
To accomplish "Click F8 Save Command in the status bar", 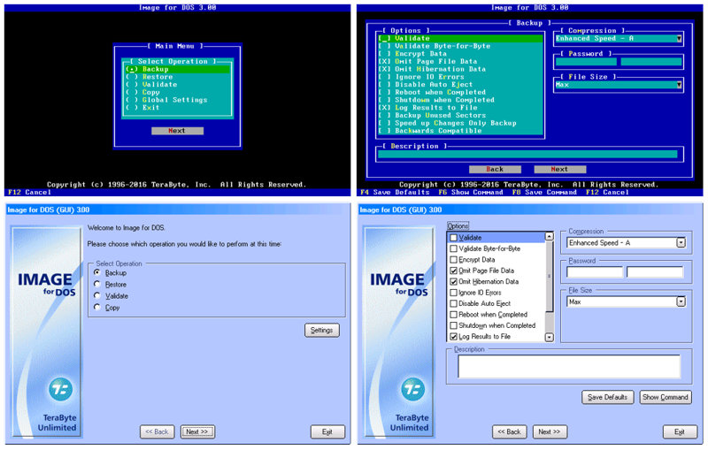I will [x=544, y=192].
